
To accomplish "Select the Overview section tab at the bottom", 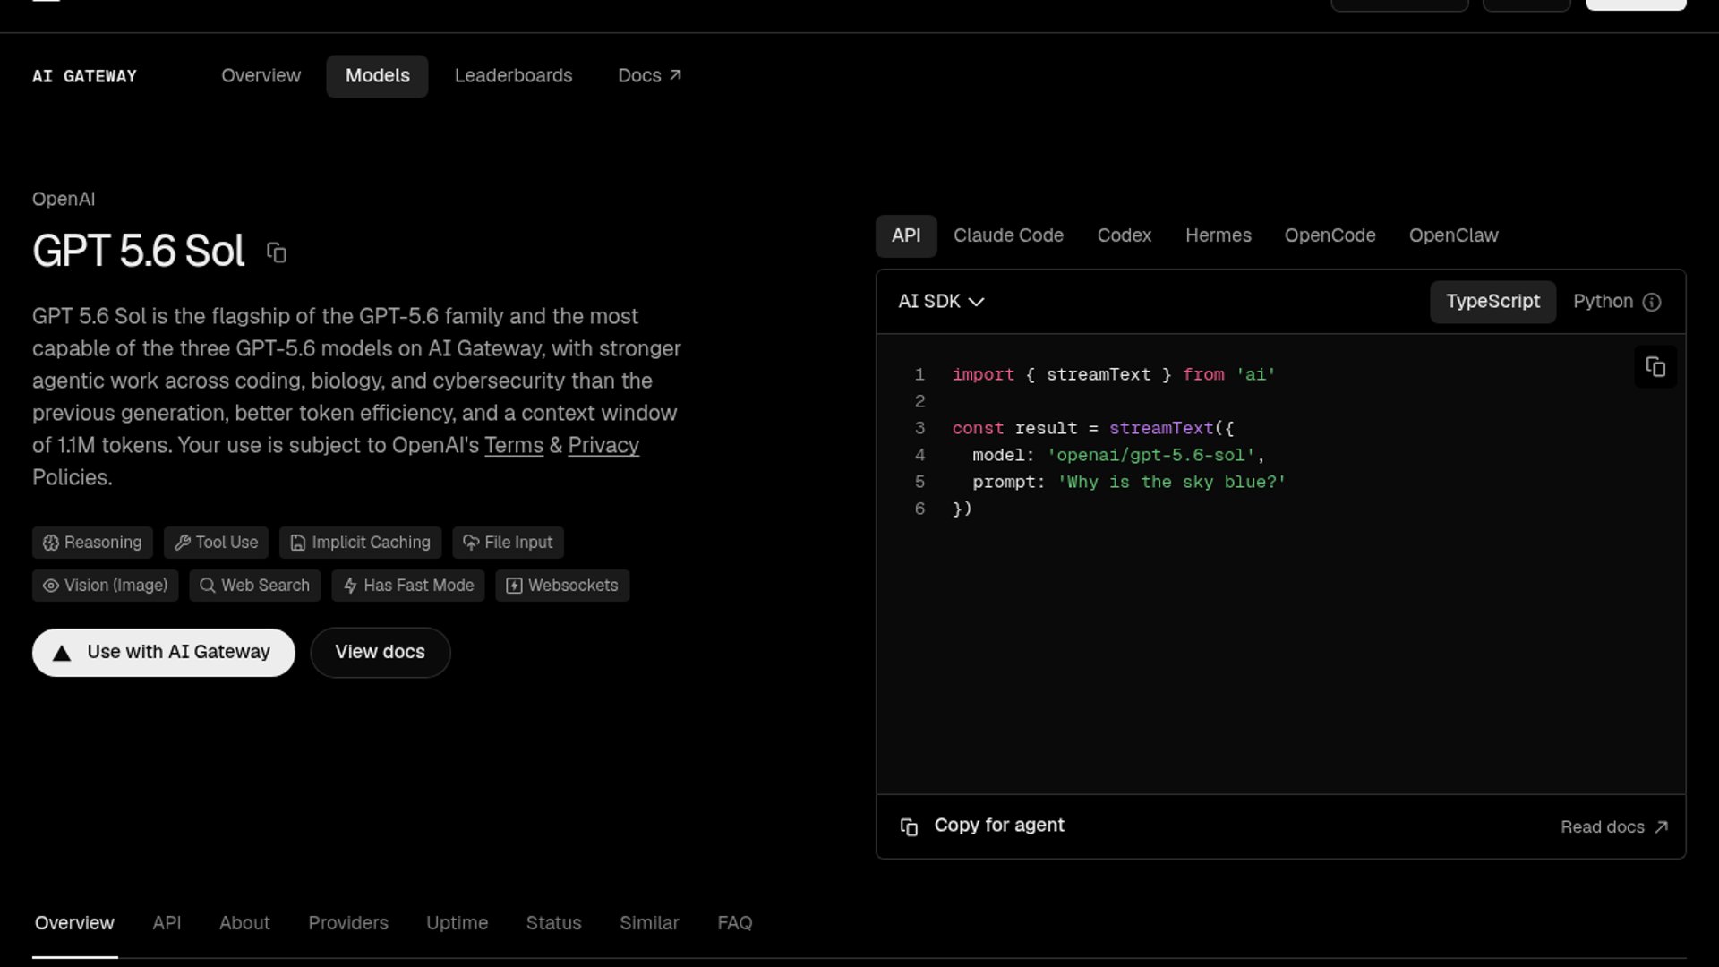I will click(74, 923).
